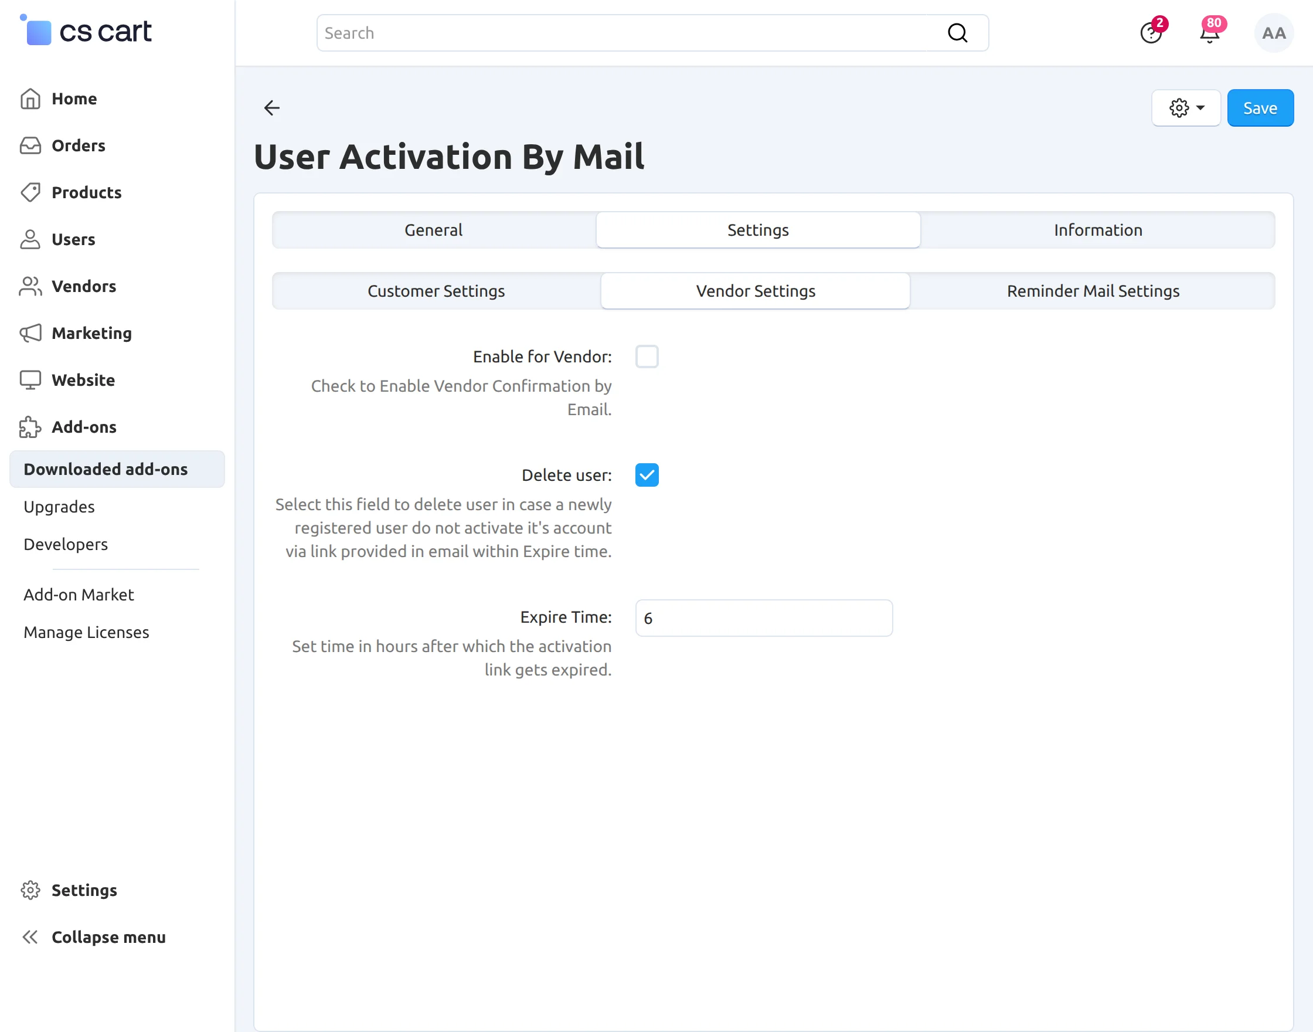1313x1032 pixels.
Task: Click 'Set time in hours' help text
Action: pos(452,658)
